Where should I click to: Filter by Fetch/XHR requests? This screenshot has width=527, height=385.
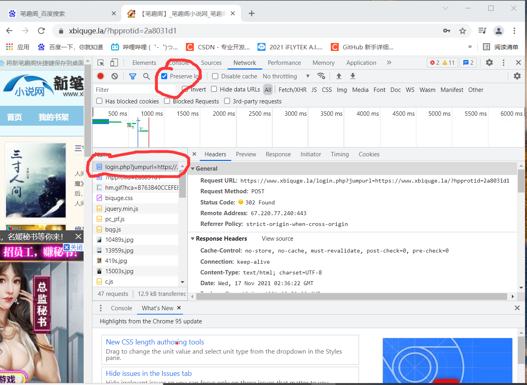(x=293, y=90)
